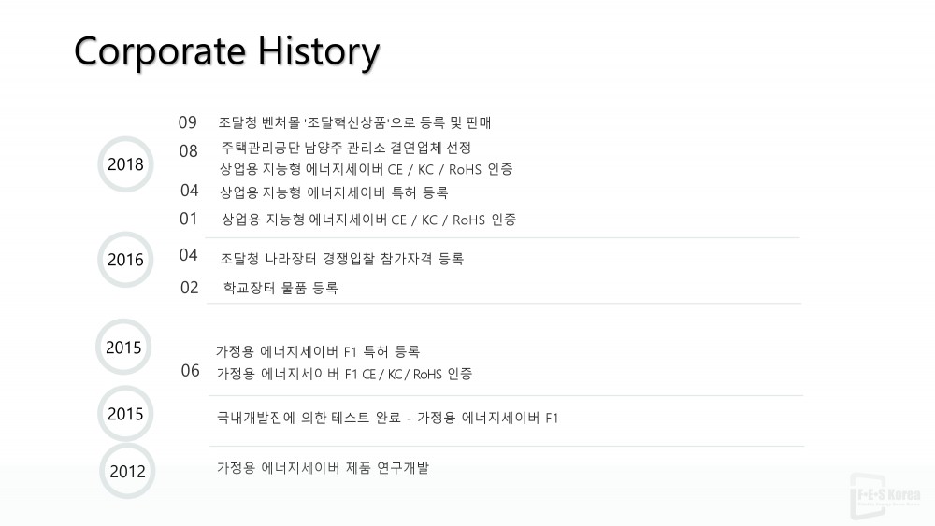Select the month marker 01
Image resolution: width=935 pixels, height=526 pixels.
coord(189,219)
